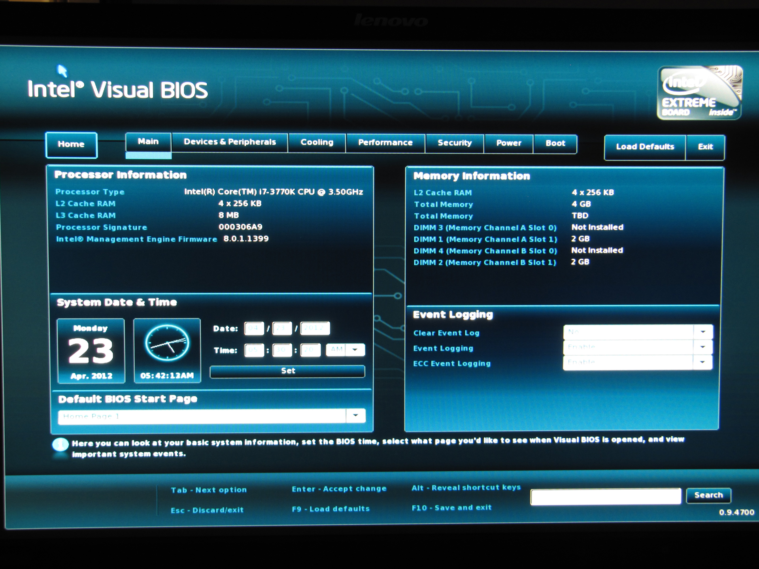The height and width of the screenshot is (569, 759).
Task: Click the month field in Date
Action: (254, 328)
